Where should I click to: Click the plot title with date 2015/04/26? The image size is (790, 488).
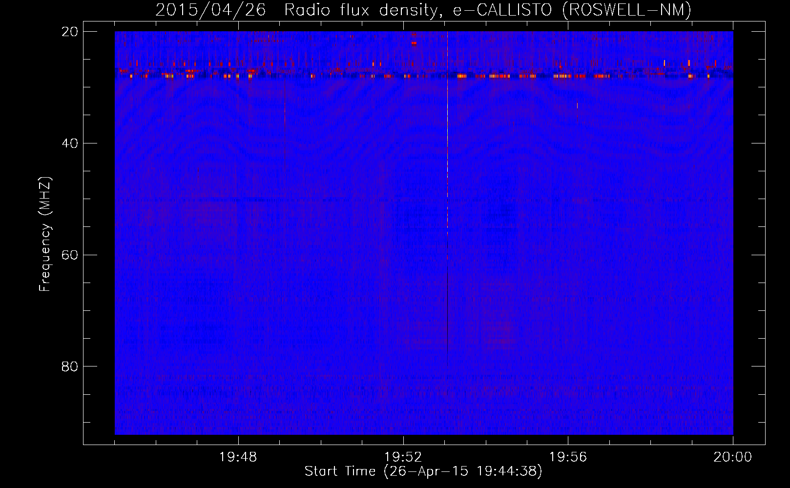tap(423, 10)
